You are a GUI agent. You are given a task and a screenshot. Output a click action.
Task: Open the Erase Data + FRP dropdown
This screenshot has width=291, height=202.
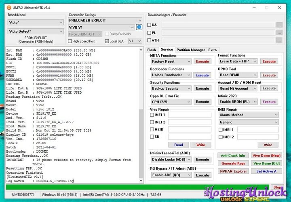[x=238, y=61]
